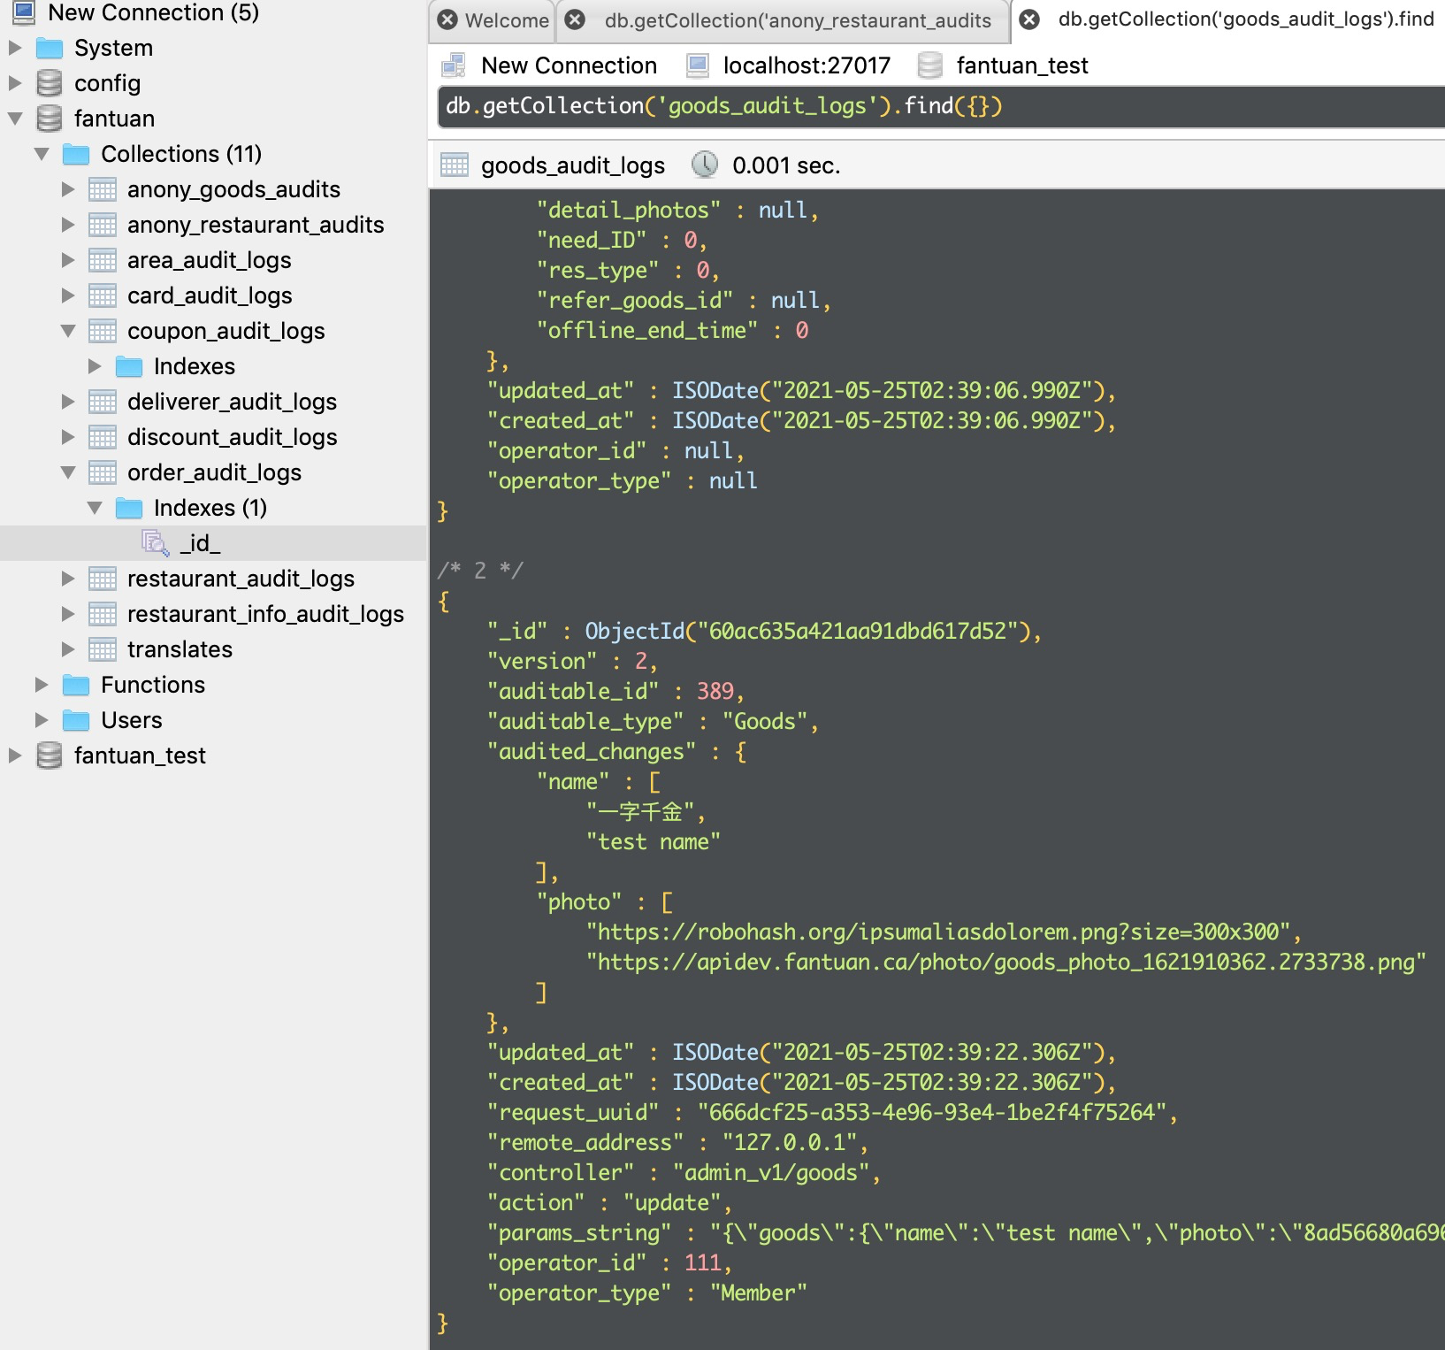Viewport: 1445px width, 1350px height.
Task: Click the 0.001 sec. execution time text
Action: point(786,165)
